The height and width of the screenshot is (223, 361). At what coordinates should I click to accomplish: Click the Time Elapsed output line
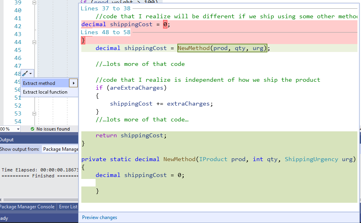pyautogui.click(x=40, y=170)
